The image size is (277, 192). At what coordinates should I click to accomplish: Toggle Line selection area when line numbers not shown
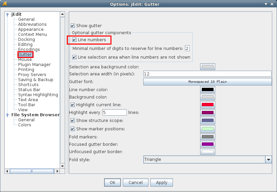(x=74, y=57)
